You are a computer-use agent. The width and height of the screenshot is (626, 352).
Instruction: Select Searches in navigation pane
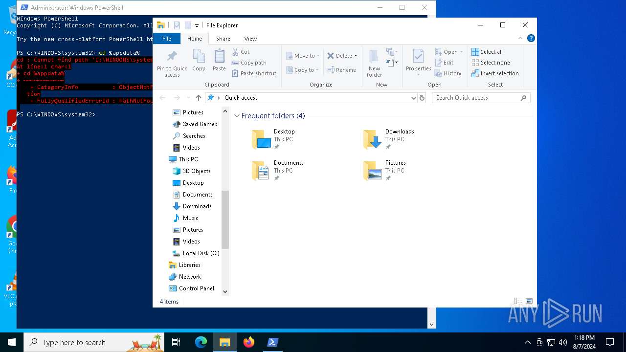189,136
